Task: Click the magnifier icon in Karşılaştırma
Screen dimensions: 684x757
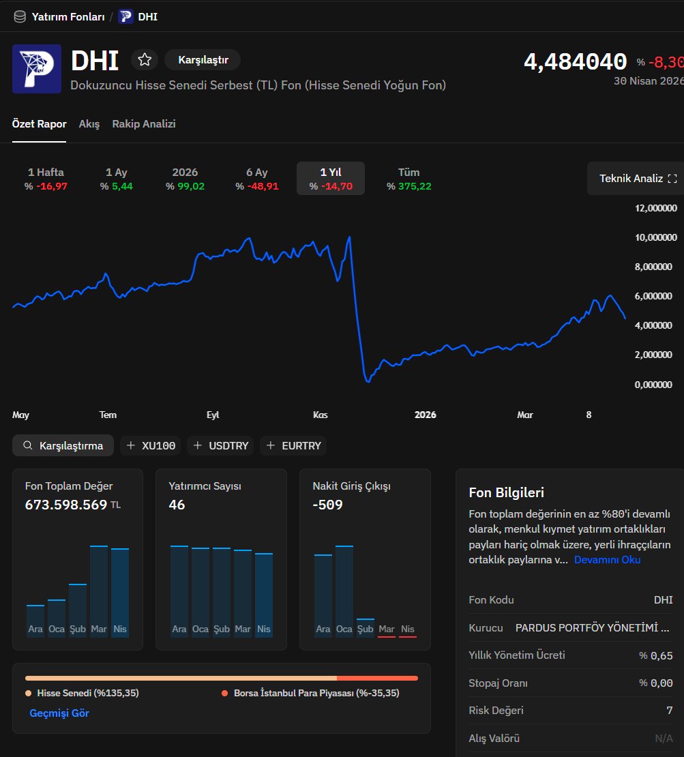Action: pos(28,445)
